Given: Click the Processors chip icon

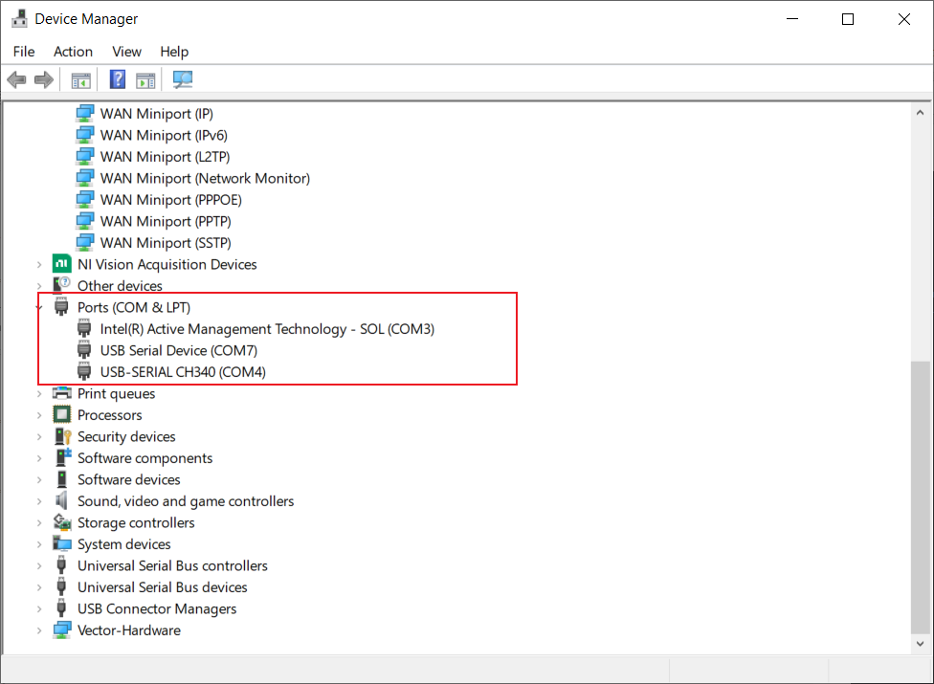Looking at the screenshot, I should click(61, 414).
